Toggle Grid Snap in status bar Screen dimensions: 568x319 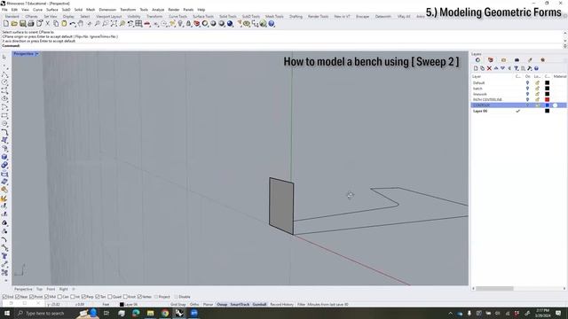[177, 305]
